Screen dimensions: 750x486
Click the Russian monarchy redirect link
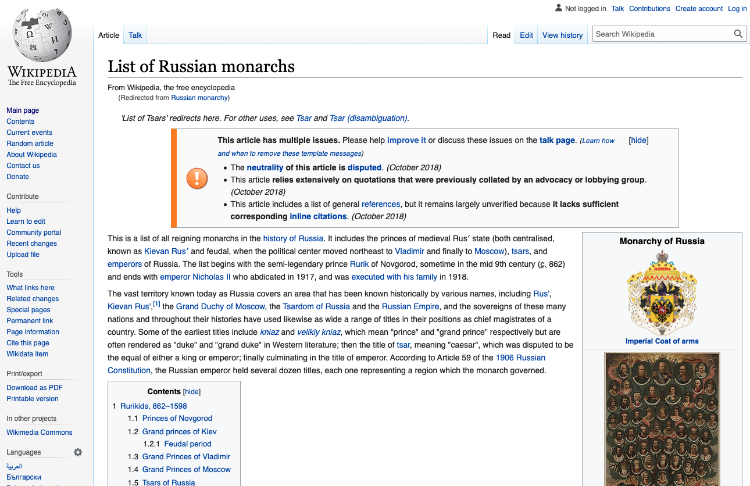[x=199, y=98]
